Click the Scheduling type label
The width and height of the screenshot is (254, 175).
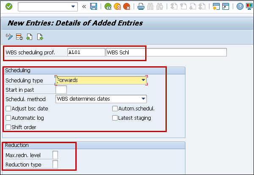click(24, 80)
